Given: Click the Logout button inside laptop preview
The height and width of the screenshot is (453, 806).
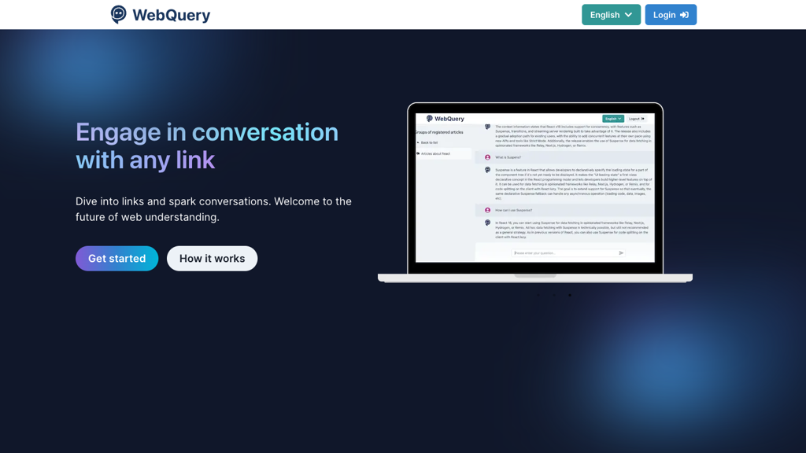Looking at the screenshot, I should tap(636, 119).
